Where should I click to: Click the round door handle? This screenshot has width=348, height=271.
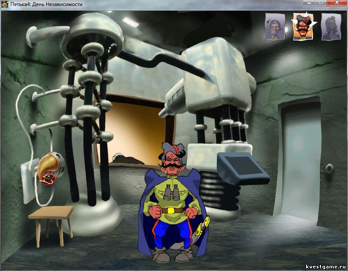[x=329, y=169]
